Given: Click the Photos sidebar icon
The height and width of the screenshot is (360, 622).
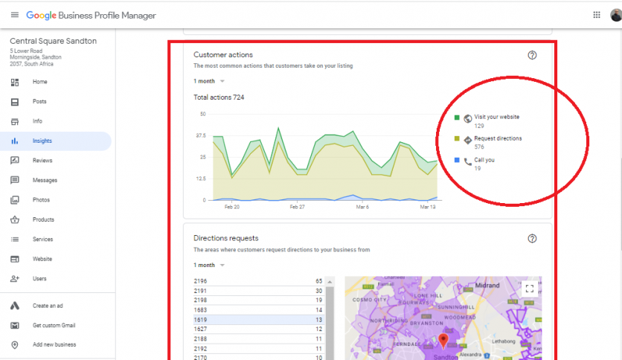Looking at the screenshot, I should 15,200.
